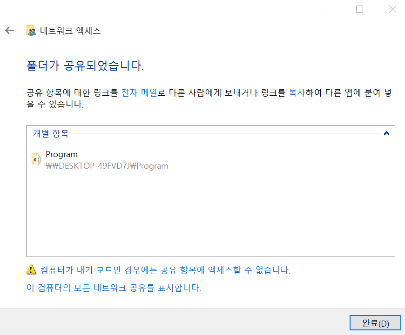Select the Program item name

[x=61, y=154]
